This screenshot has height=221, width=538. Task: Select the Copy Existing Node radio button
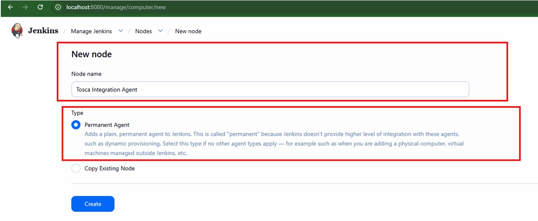click(x=76, y=168)
